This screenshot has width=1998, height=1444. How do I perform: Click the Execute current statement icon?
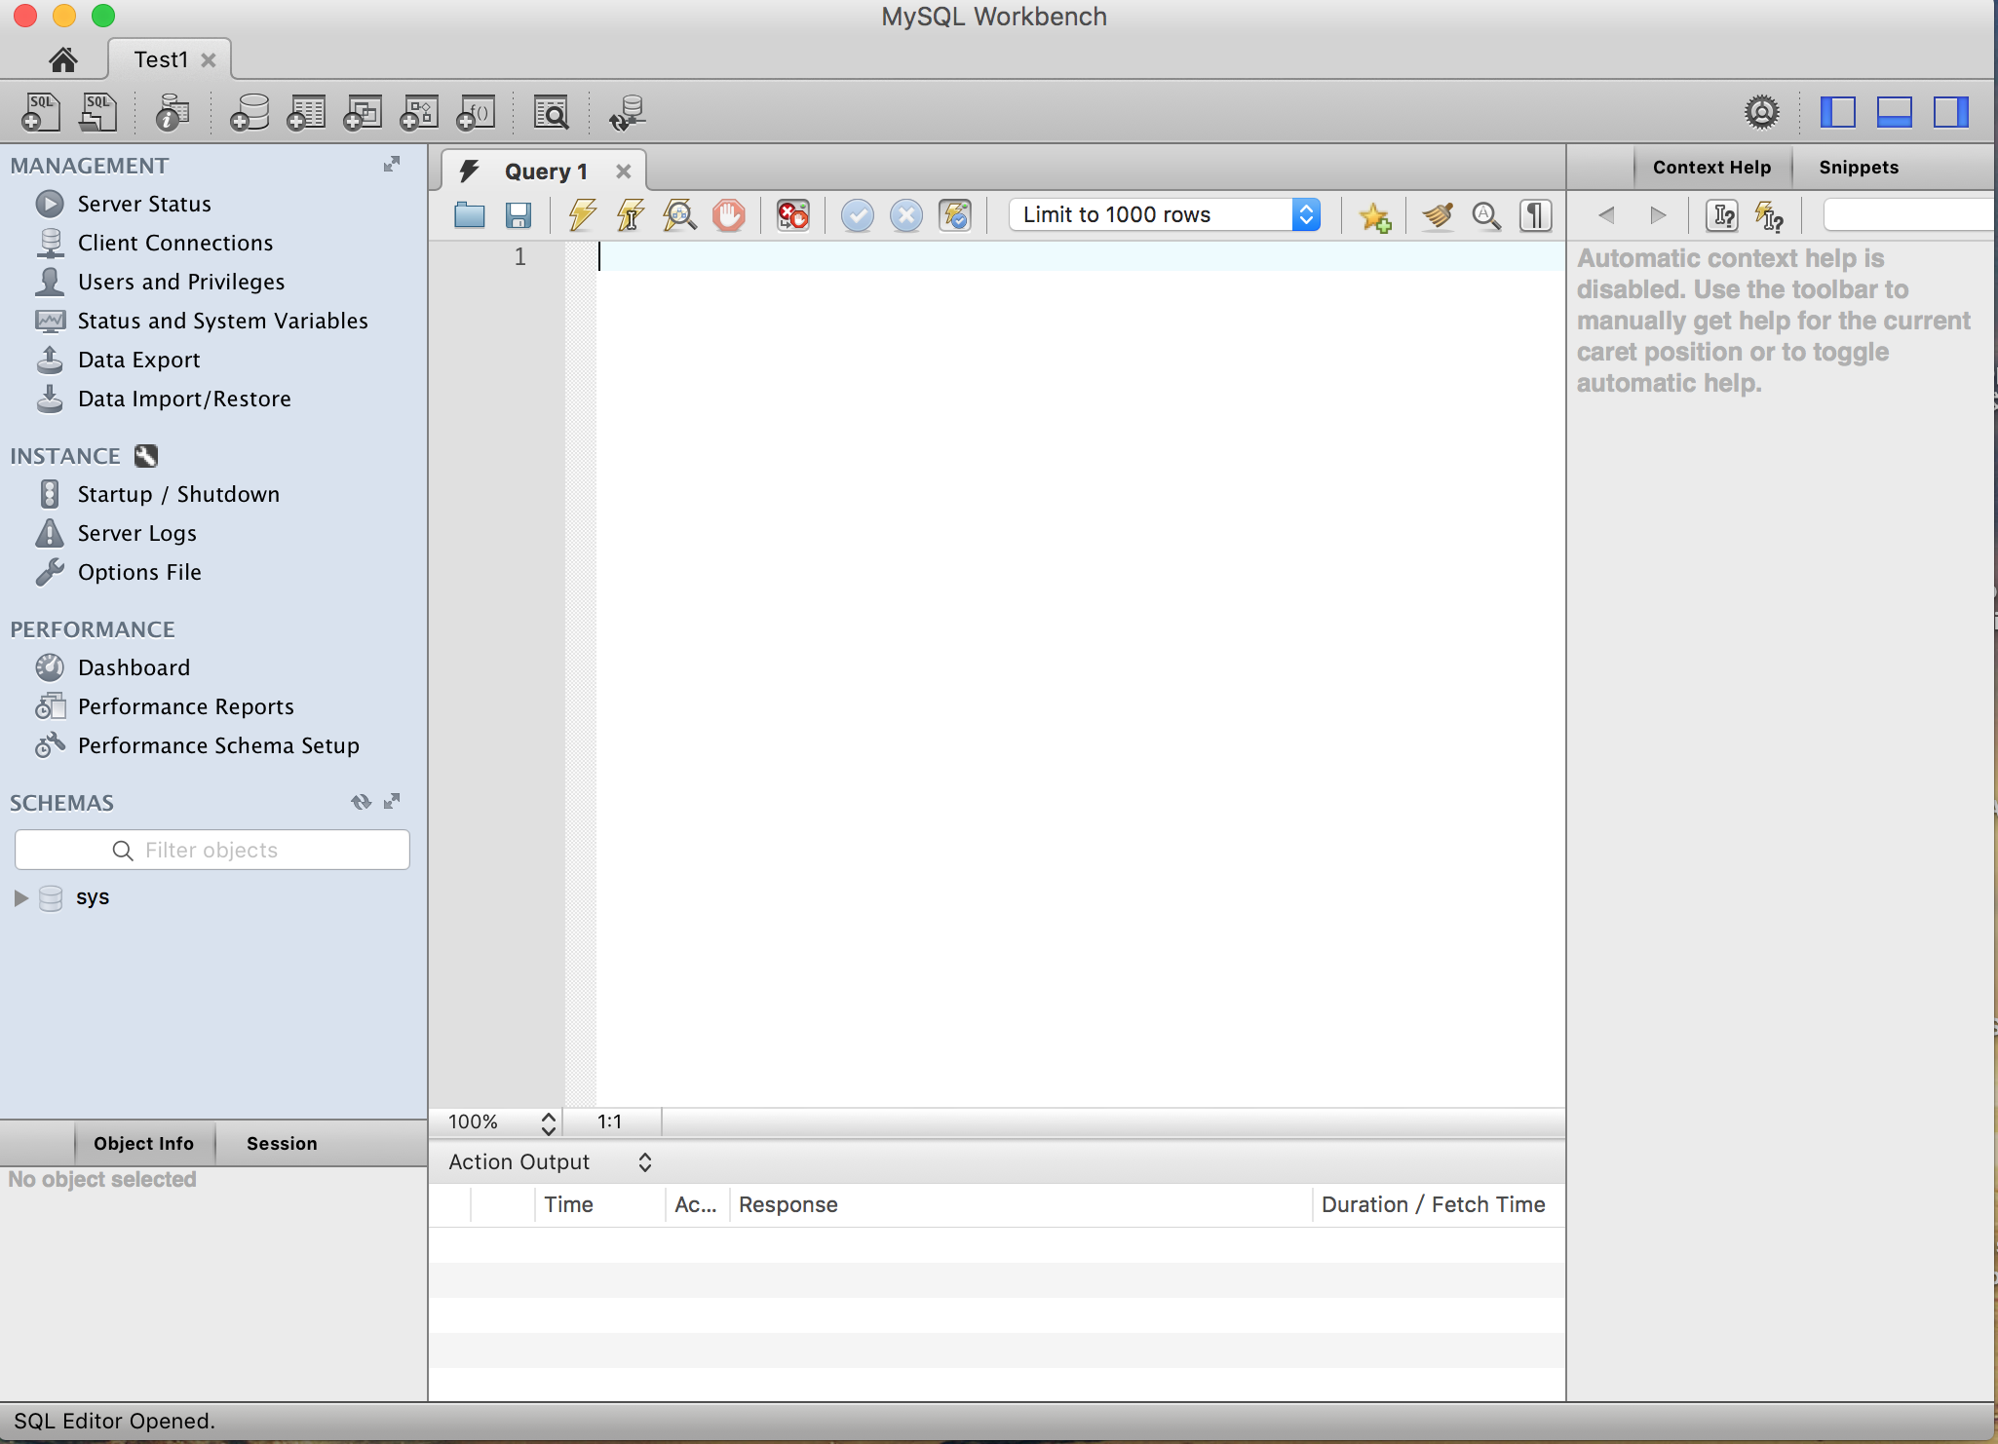coord(630,214)
